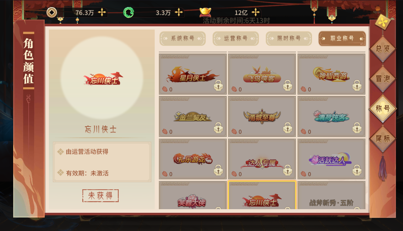The image size is (403, 231).
Task: Click the copper coin currency icon
Action: pos(52,13)
